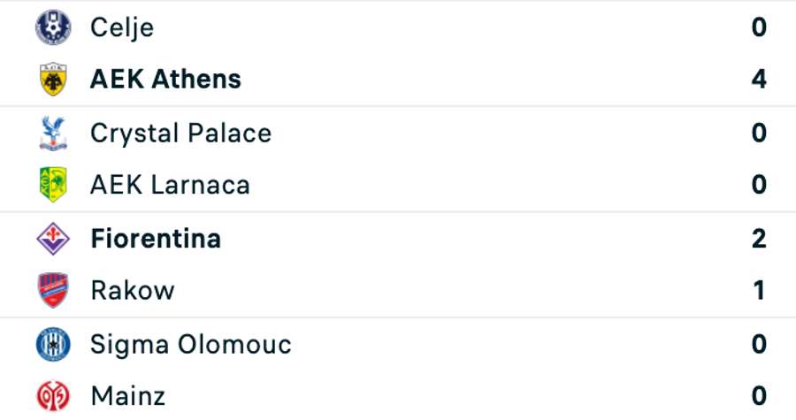The width and height of the screenshot is (796, 420).
Task: Click the AEK Larnaca team badge
Action: click(x=53, y=185)
